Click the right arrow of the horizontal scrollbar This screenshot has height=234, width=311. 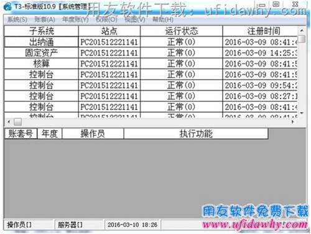(x=292, y=122)
